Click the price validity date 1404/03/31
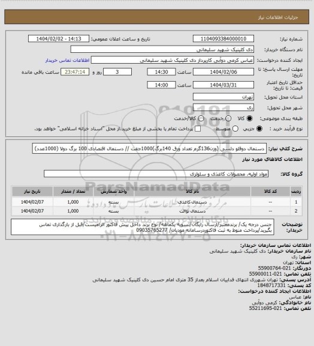314x346 pixels. (x=224, y=85)
